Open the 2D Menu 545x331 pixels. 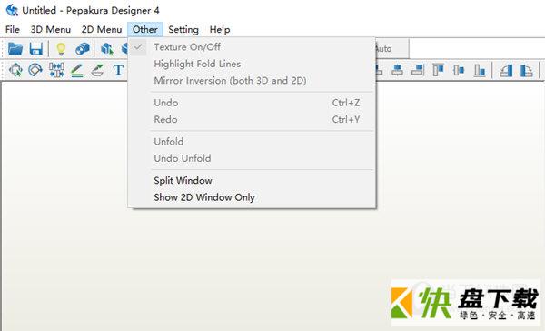(102, 30)
